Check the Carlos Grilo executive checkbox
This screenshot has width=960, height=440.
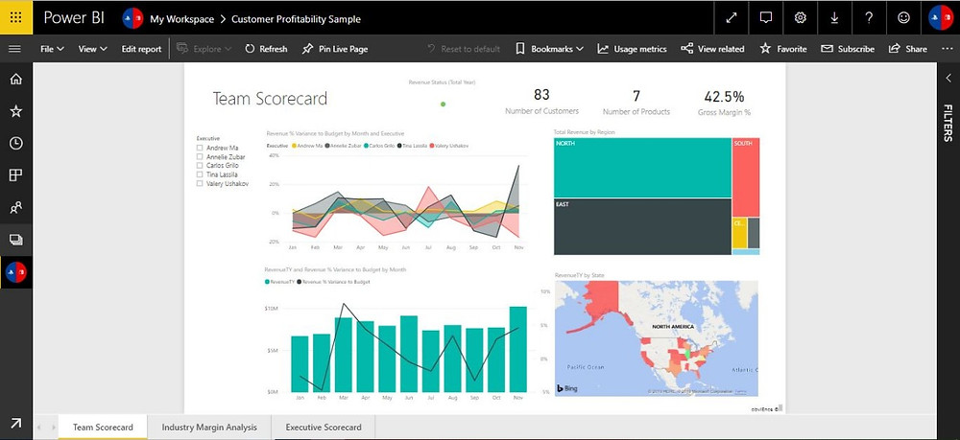[200, 166]
